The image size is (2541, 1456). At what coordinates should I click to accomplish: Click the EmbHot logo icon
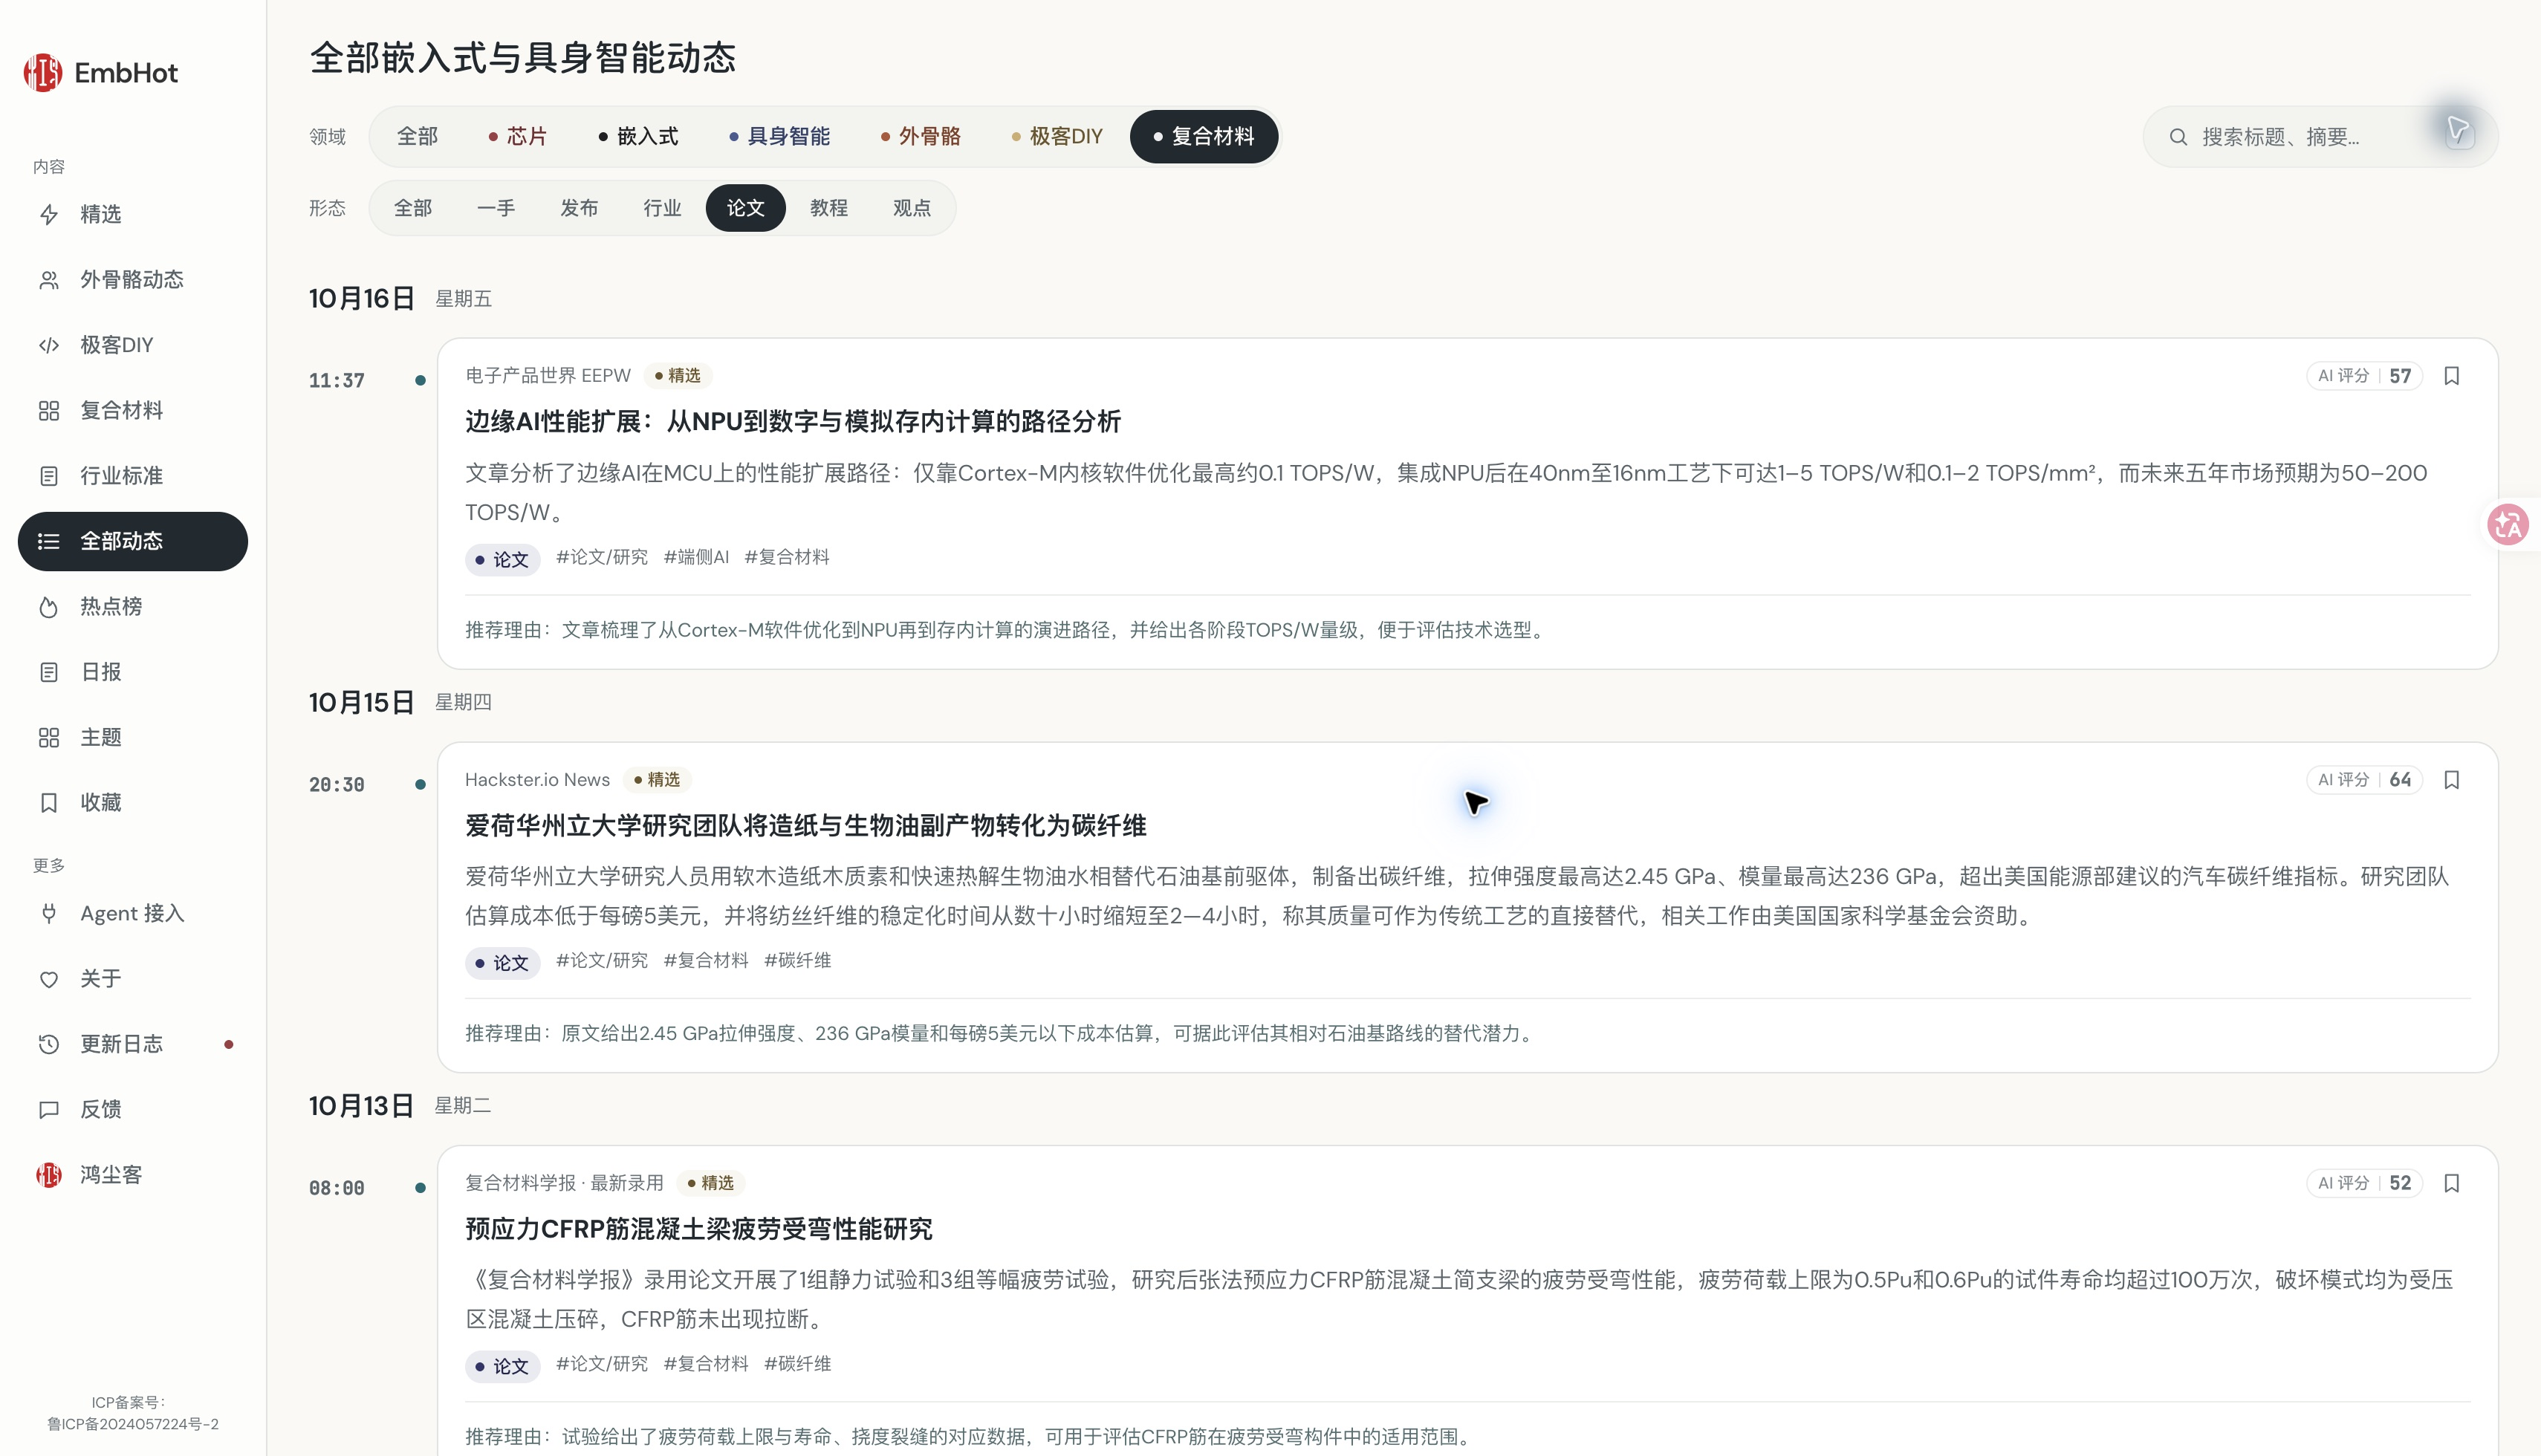click(43, 73)
